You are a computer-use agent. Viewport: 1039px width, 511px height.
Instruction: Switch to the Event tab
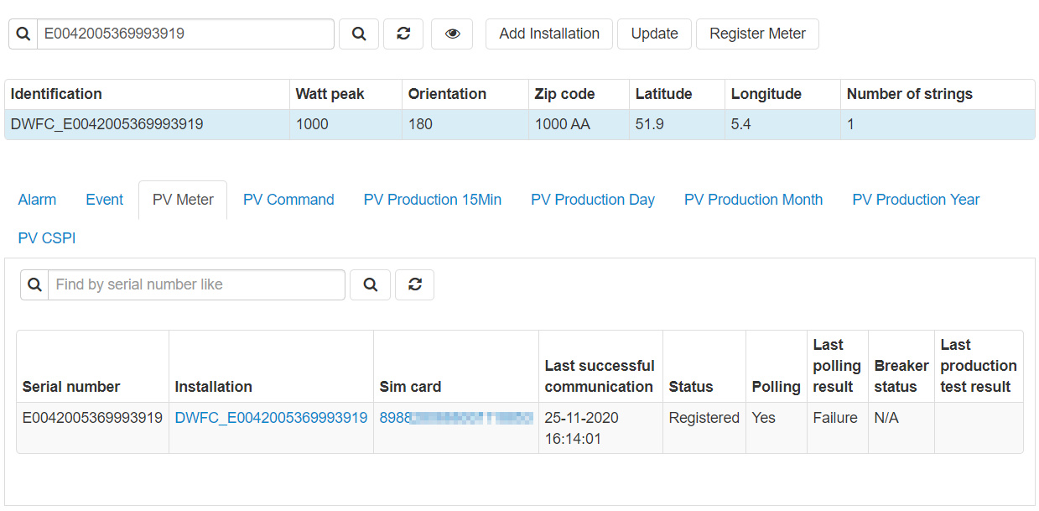click(104, 200)
